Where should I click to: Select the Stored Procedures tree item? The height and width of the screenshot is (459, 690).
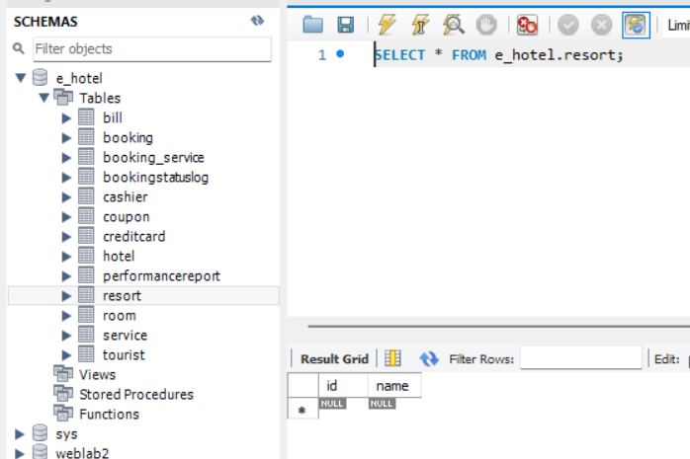pos(136,394)
